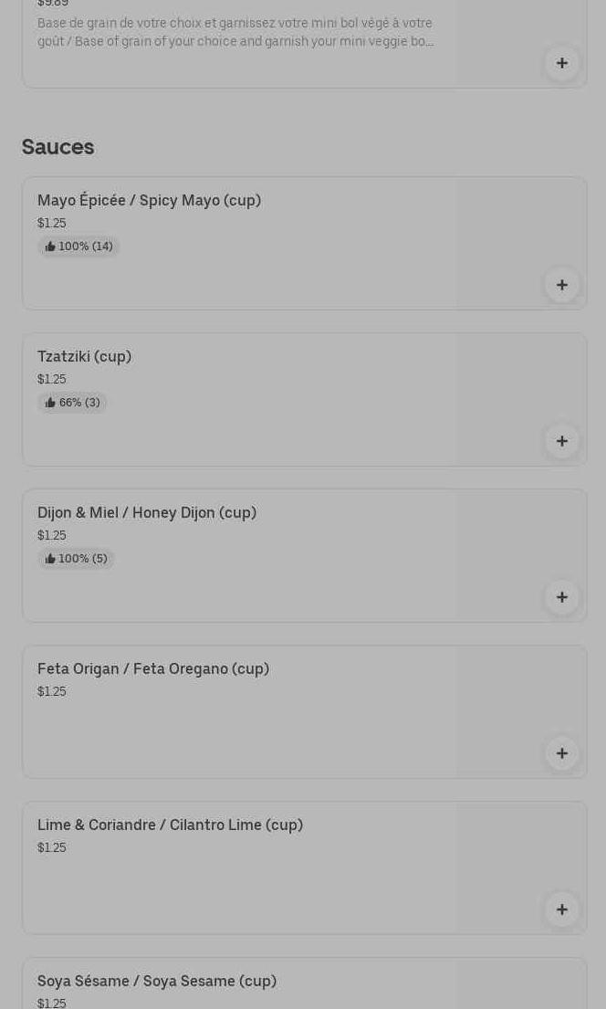This screenshot has width=606, height=1009.
Task: Add the mini veggie bowl with plus
Action: (x=561, y=63)
